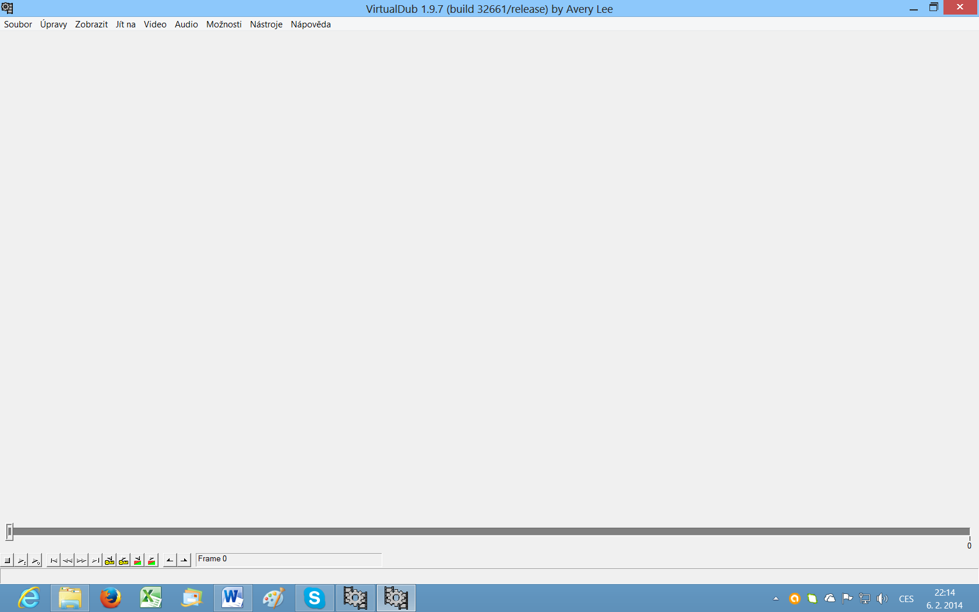Open the Možnosti menu
Image resolution: width=979 pixels, height=612 pixels.
coord(224,24)
